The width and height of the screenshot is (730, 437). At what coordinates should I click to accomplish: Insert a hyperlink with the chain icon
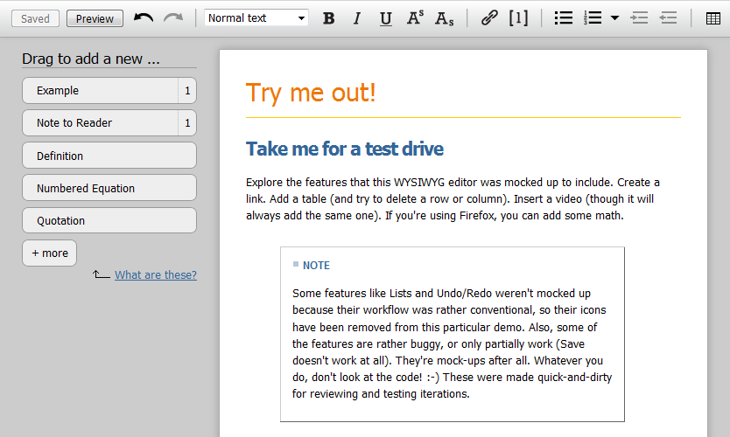489,18
